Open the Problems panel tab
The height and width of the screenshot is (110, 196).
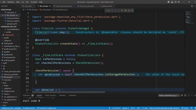click(x=28, y=95)
